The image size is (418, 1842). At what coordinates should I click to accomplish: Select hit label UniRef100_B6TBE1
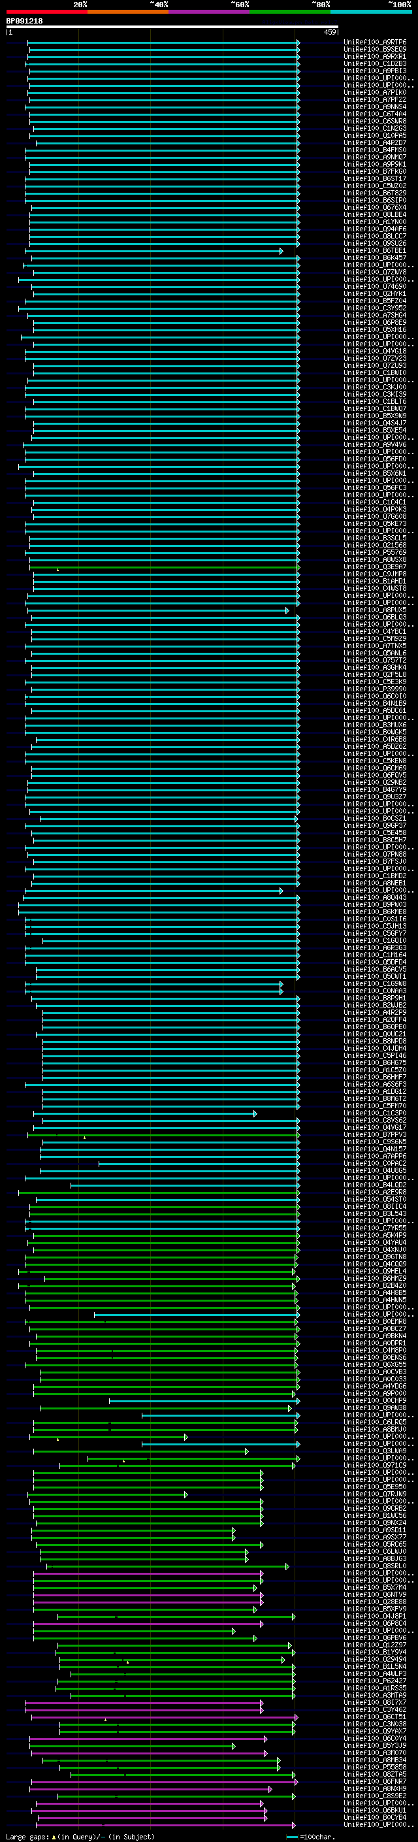tap(375, 250)
